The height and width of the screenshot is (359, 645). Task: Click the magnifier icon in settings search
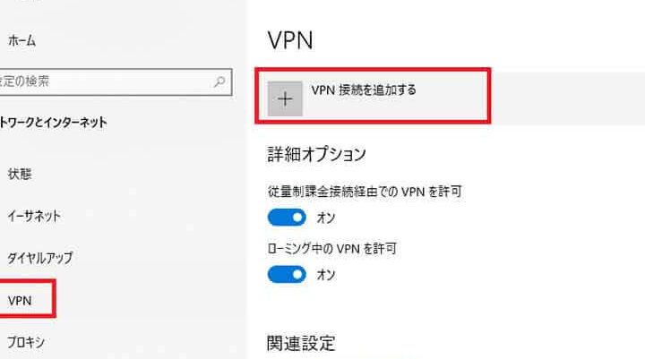coord(219,81)
